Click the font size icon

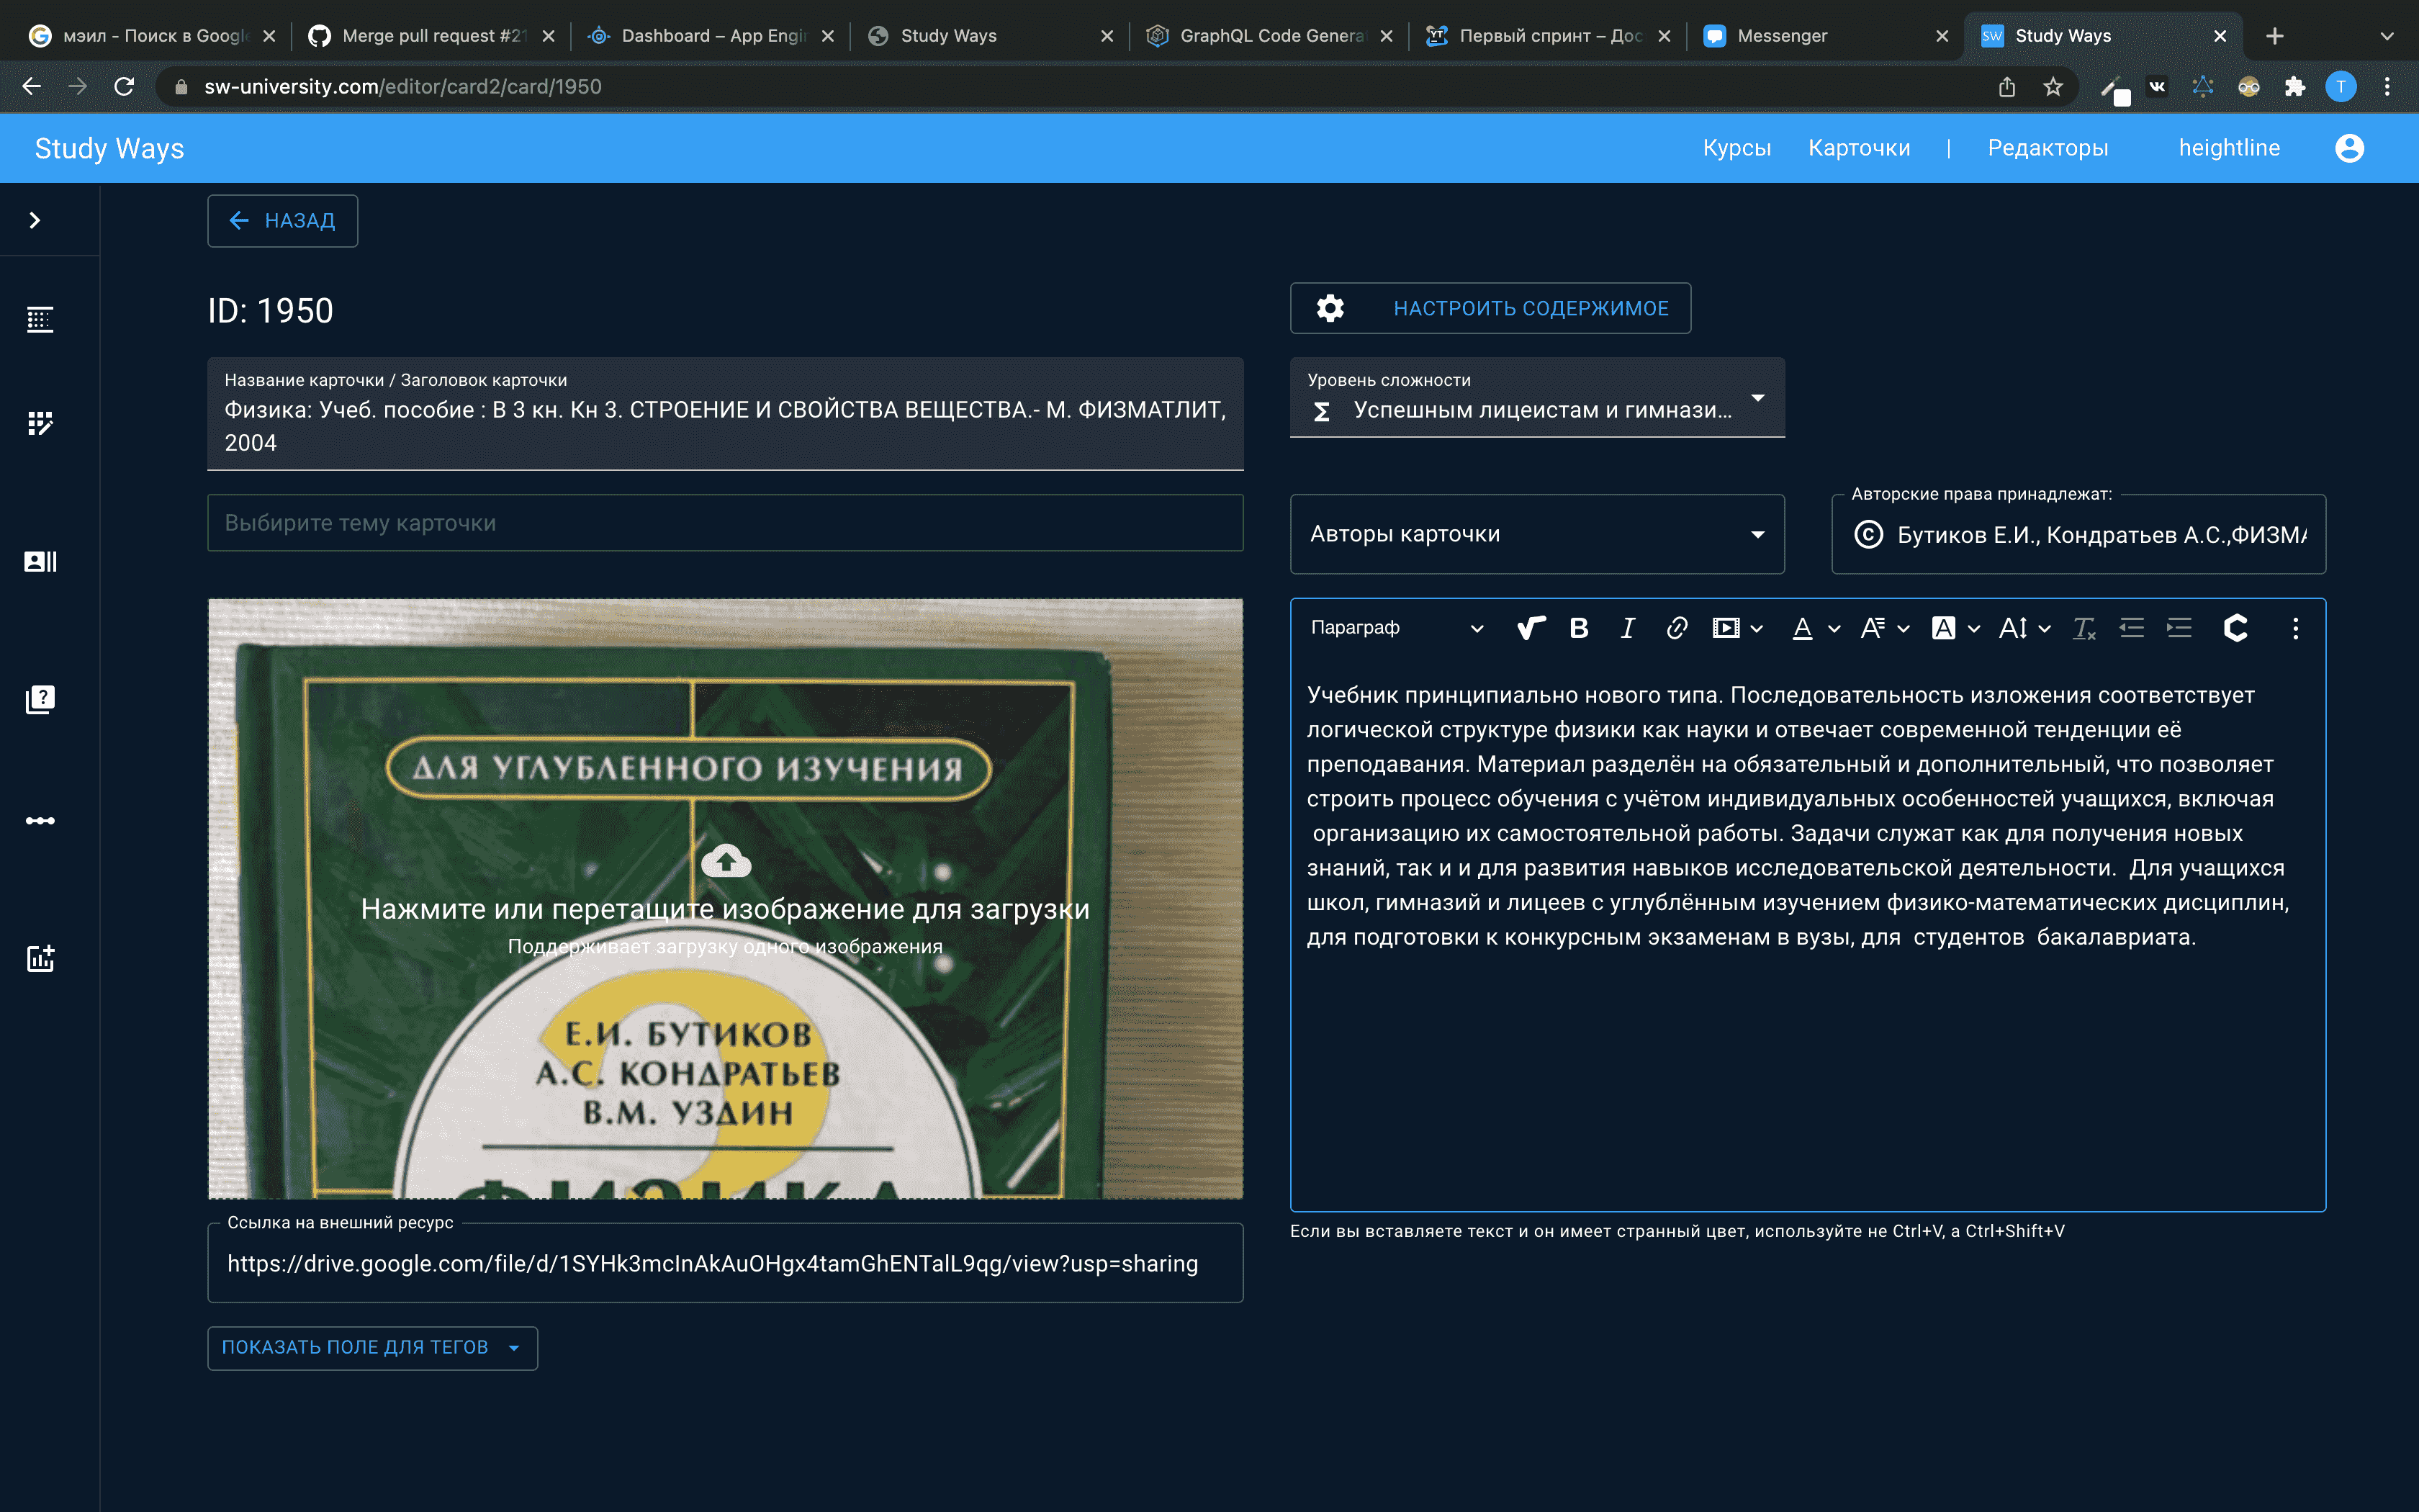coord(2013,628)
